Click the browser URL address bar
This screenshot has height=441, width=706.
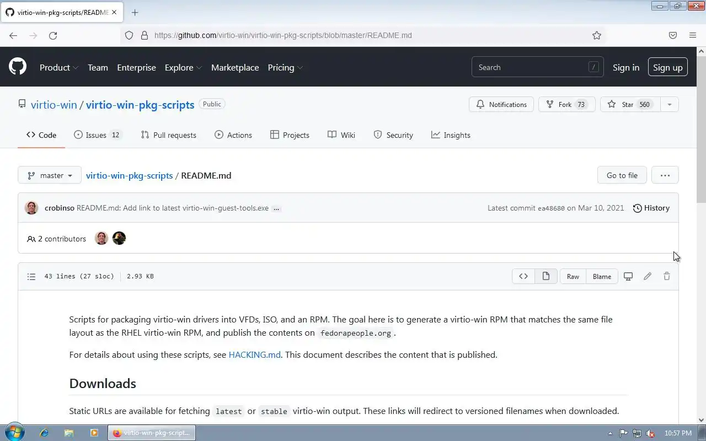tap(364, 35)
